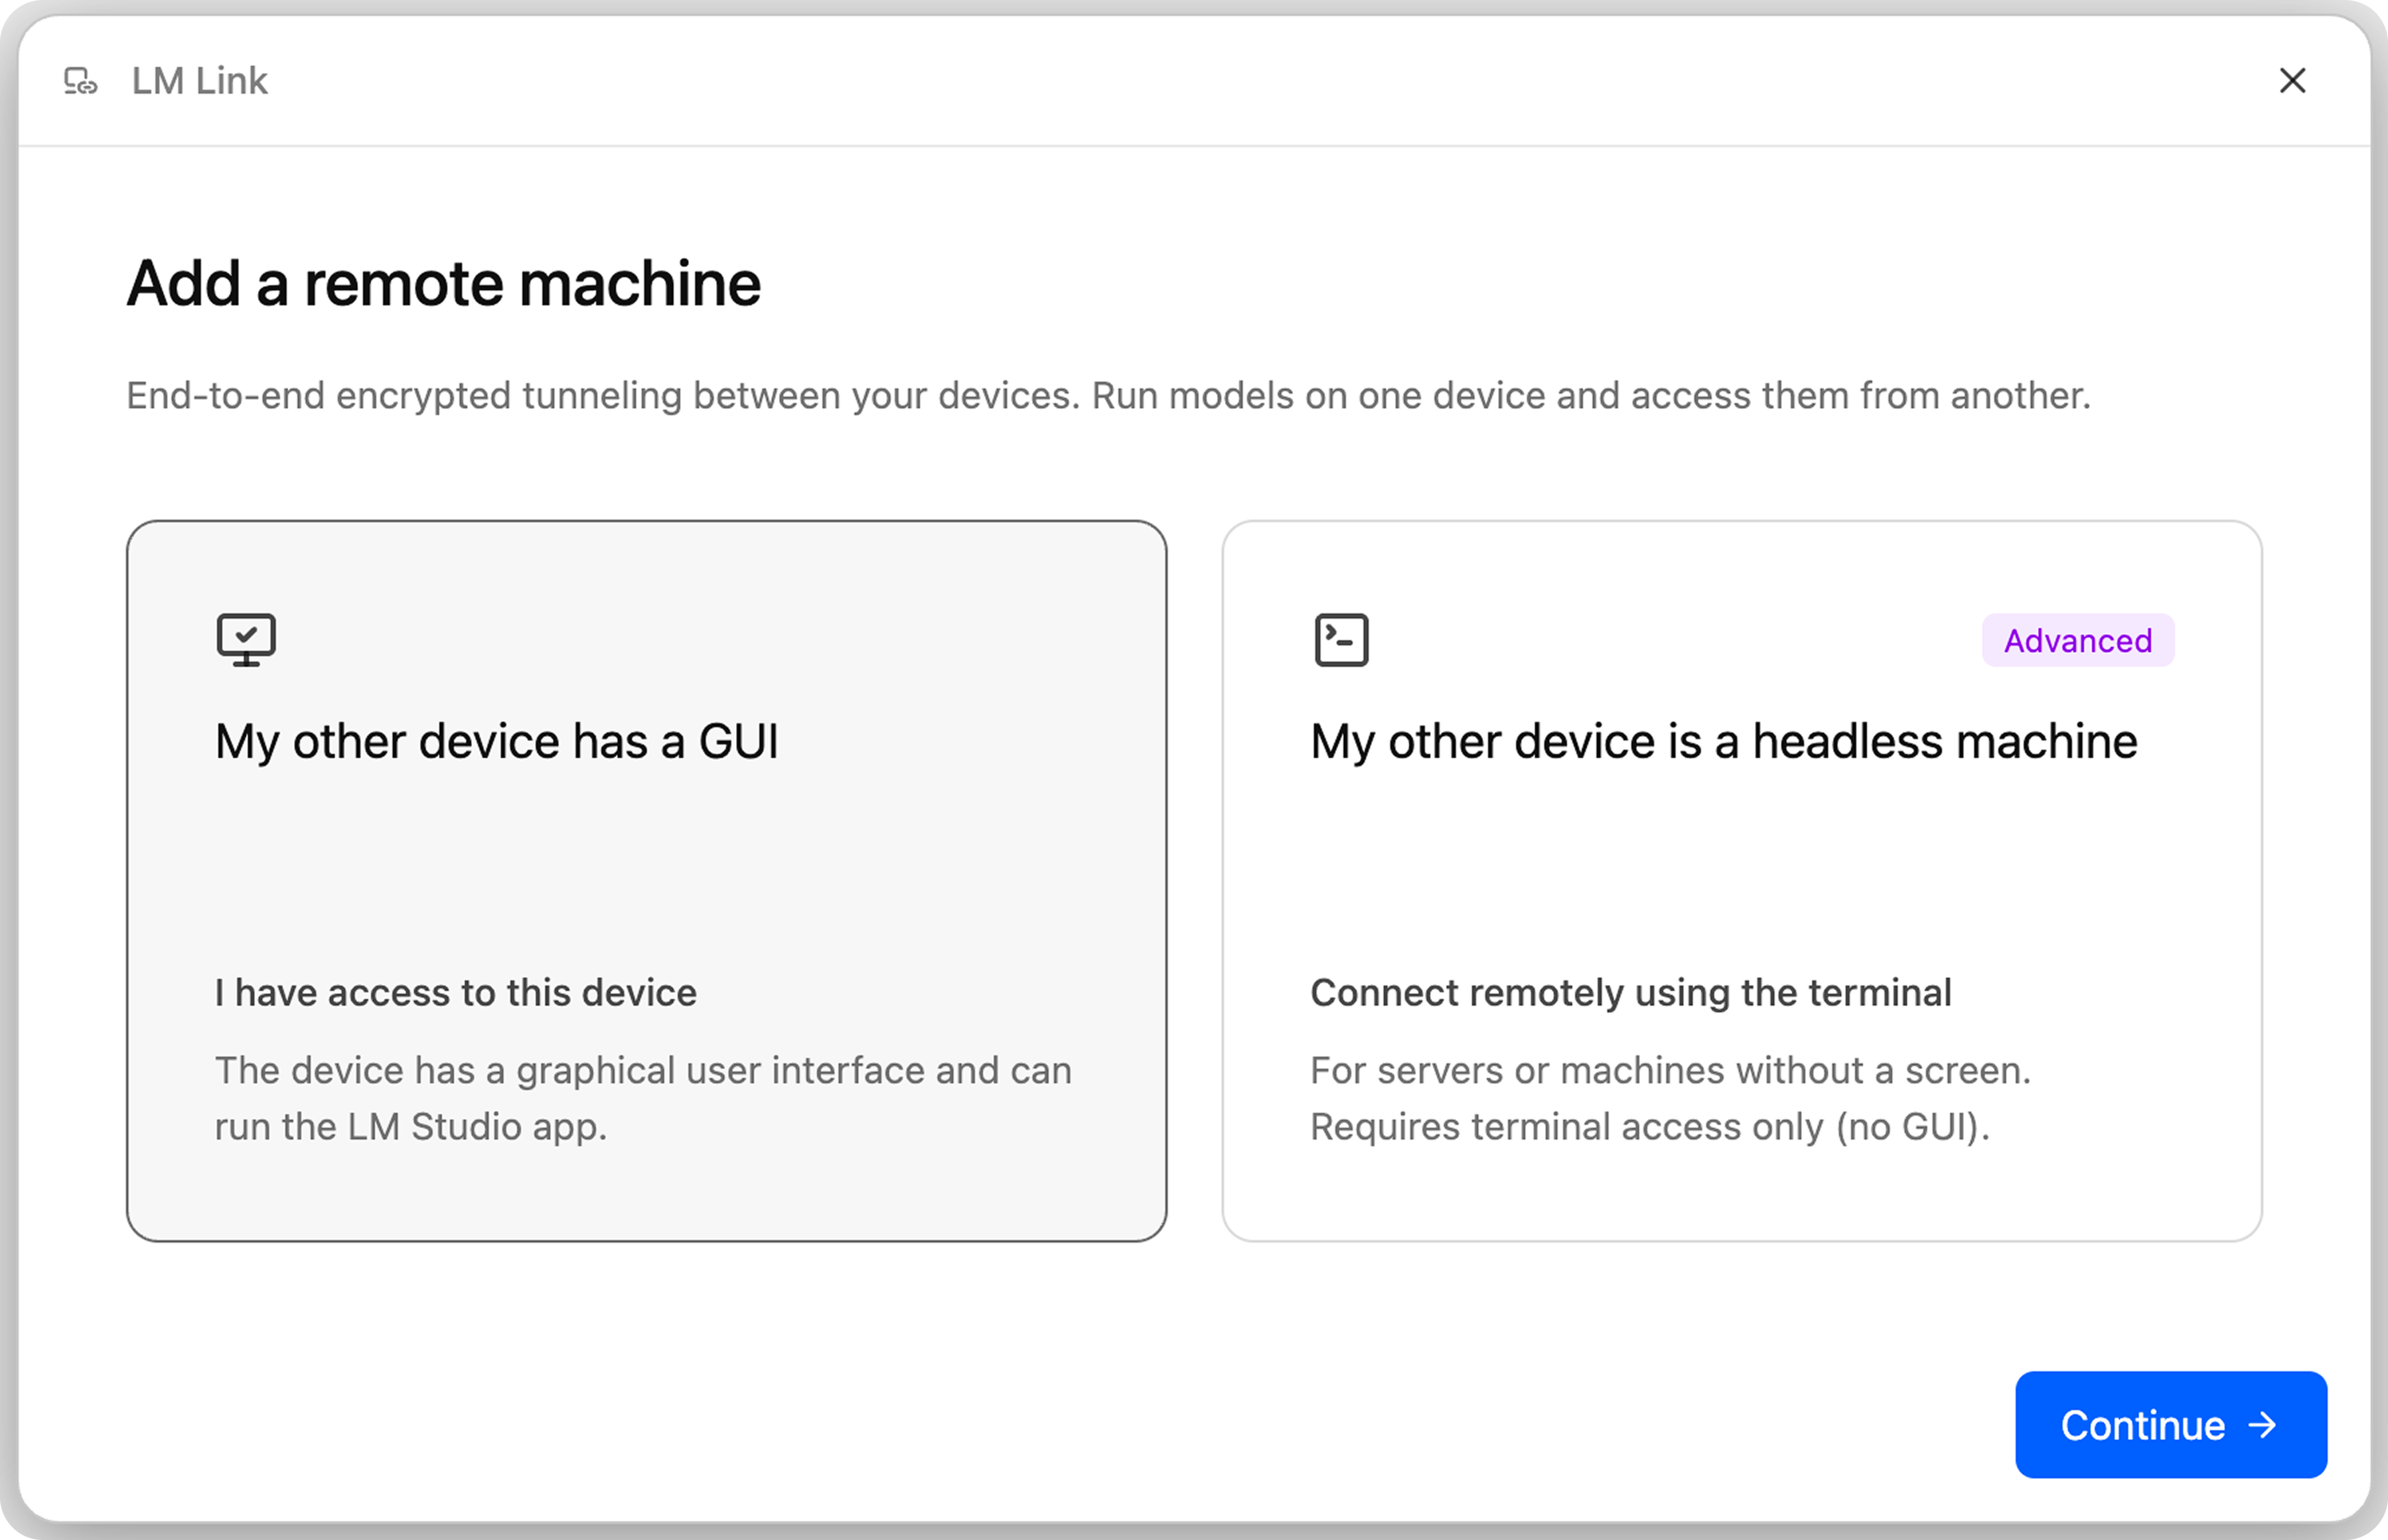Close the LM Link dialog

pyautogui.click(x=2292, y=81)
